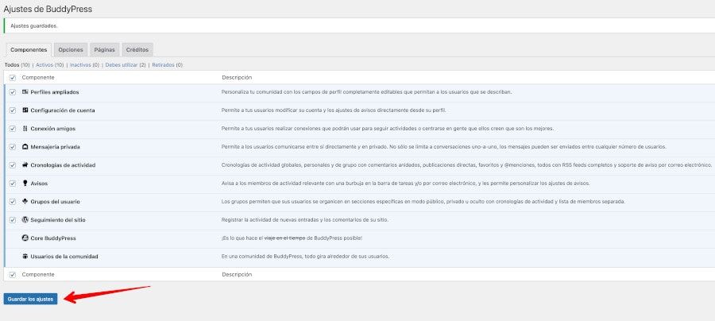Click the 'viaje en el tiempo' strikethrough text
The height and width of the screenshot is (321, 715).
coord(285,238)
